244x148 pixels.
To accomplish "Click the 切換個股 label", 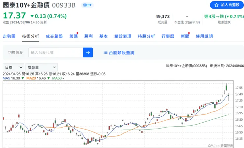I will [x=15, y=53].
